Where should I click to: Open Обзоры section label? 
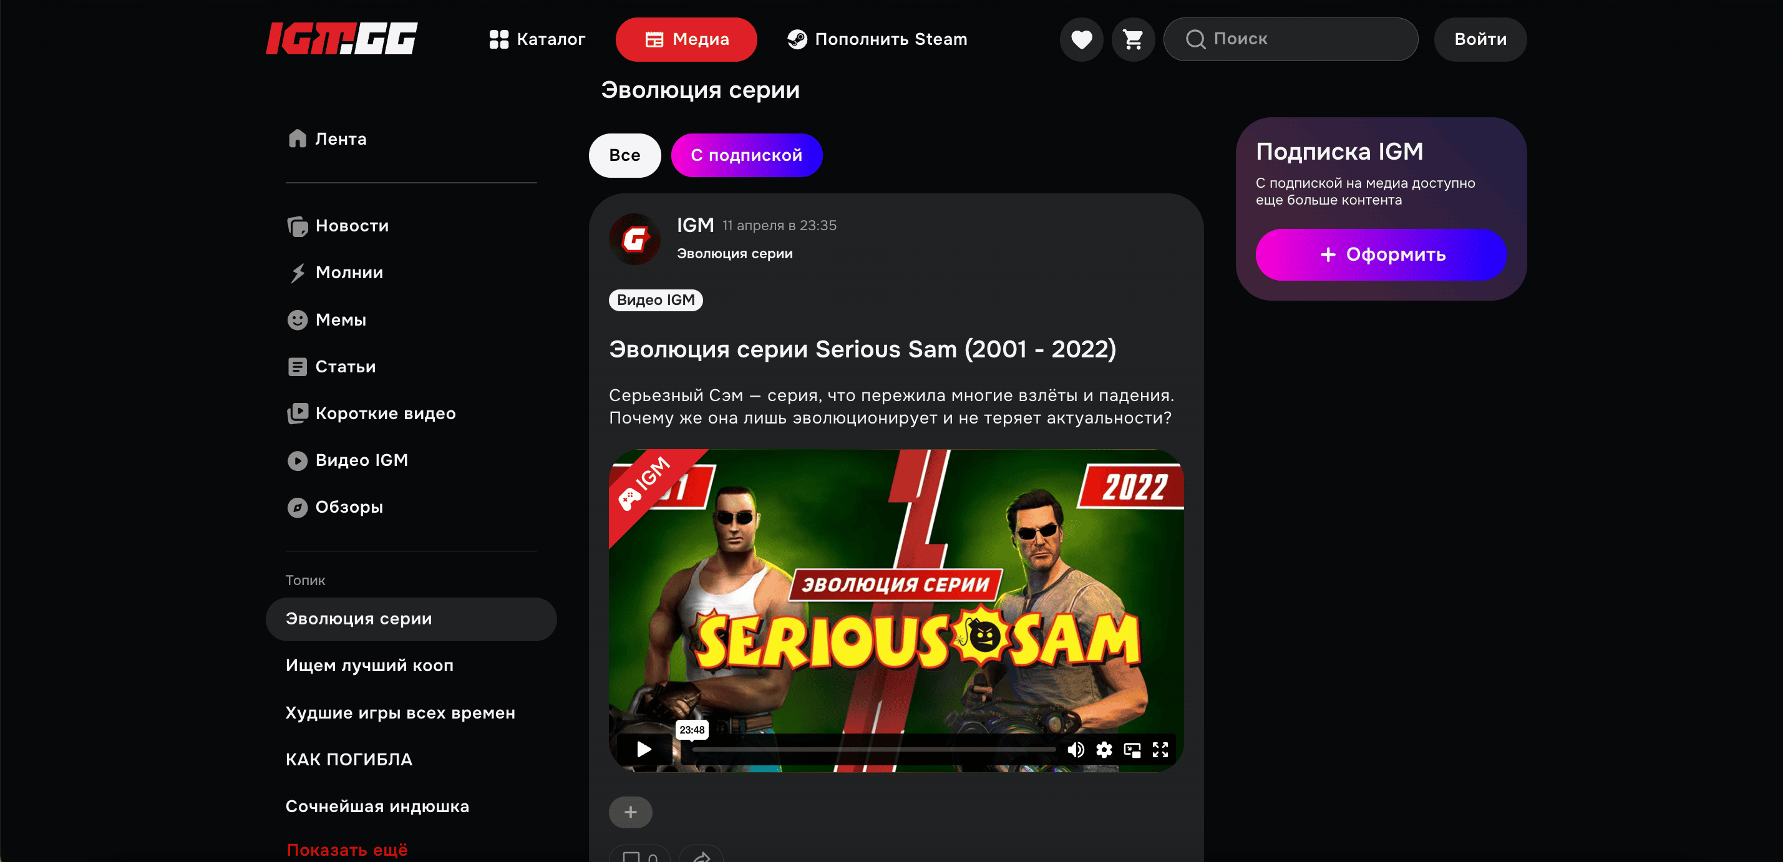point(349,508)
